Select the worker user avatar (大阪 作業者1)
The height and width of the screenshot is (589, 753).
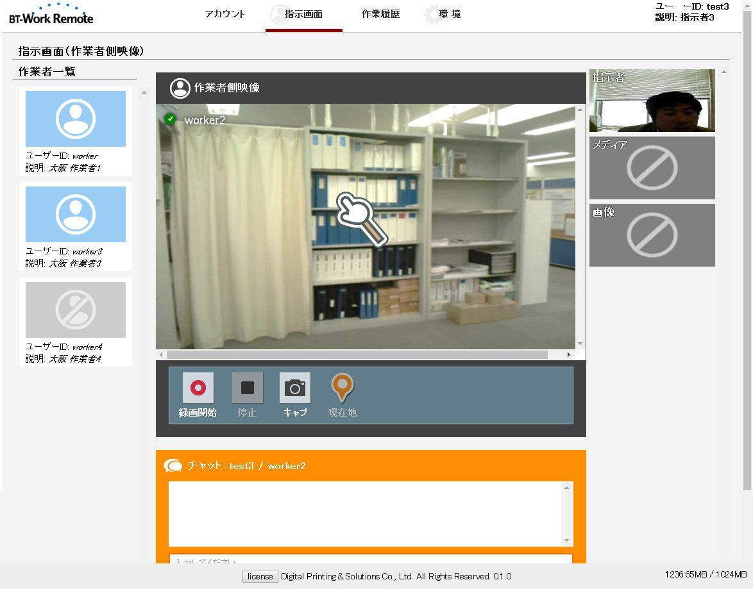(76, 119)
